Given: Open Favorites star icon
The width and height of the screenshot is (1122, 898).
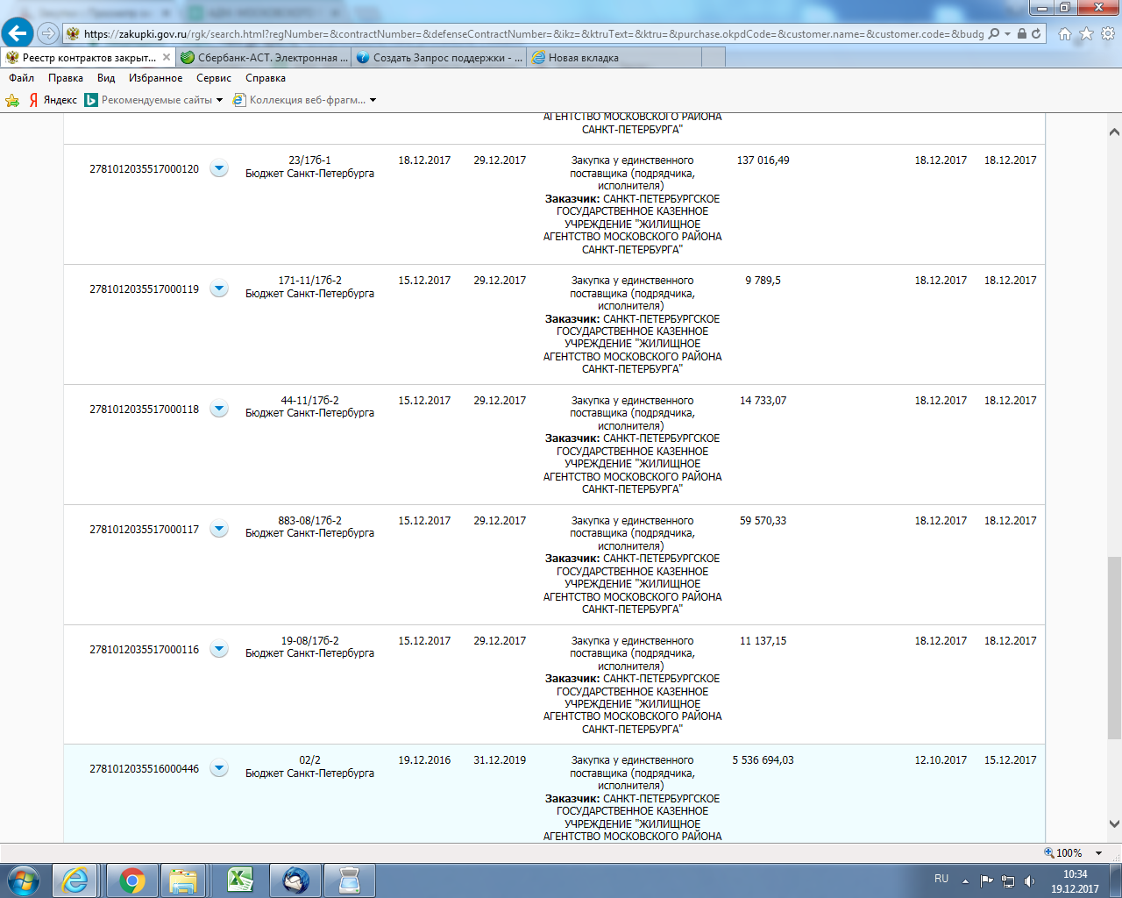Looking at the screenshot, I should click(x=1086, y=33).
